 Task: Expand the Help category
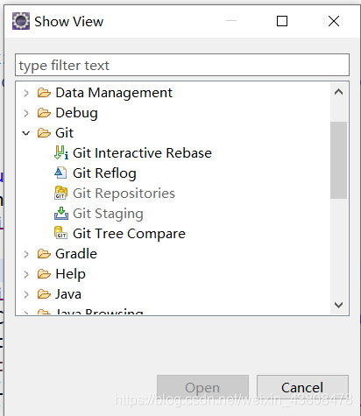(26, 274)
